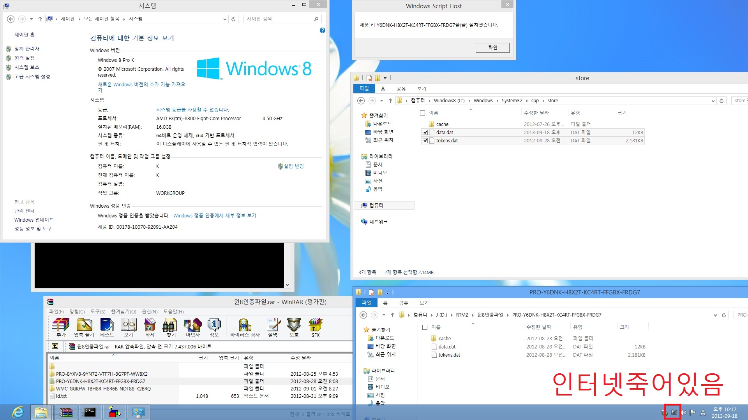Screen dimensions: 748x420
Task: Click up arrow in store Explorer window
Action: 390,101
